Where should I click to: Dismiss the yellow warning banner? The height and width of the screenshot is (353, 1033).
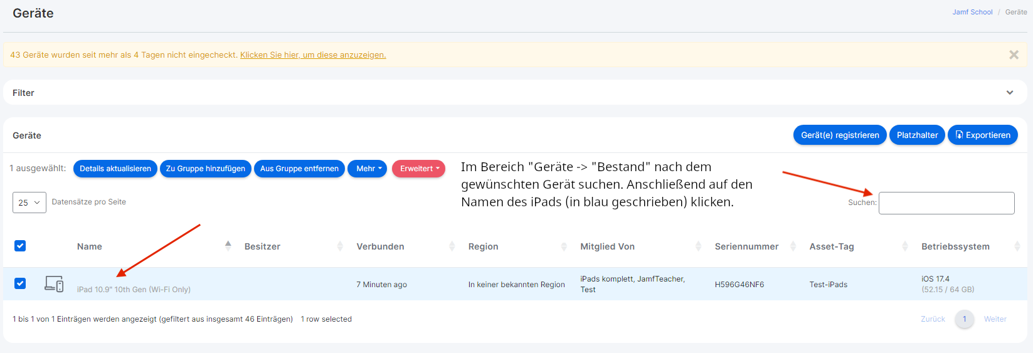point(1014,55)
